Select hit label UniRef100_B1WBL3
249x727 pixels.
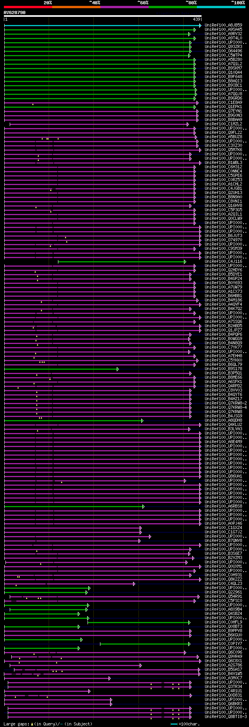click(223, 163)
